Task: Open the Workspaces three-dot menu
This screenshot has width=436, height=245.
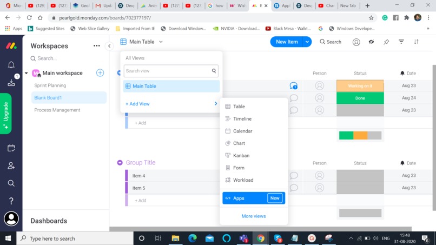Action: click(96, 46)
